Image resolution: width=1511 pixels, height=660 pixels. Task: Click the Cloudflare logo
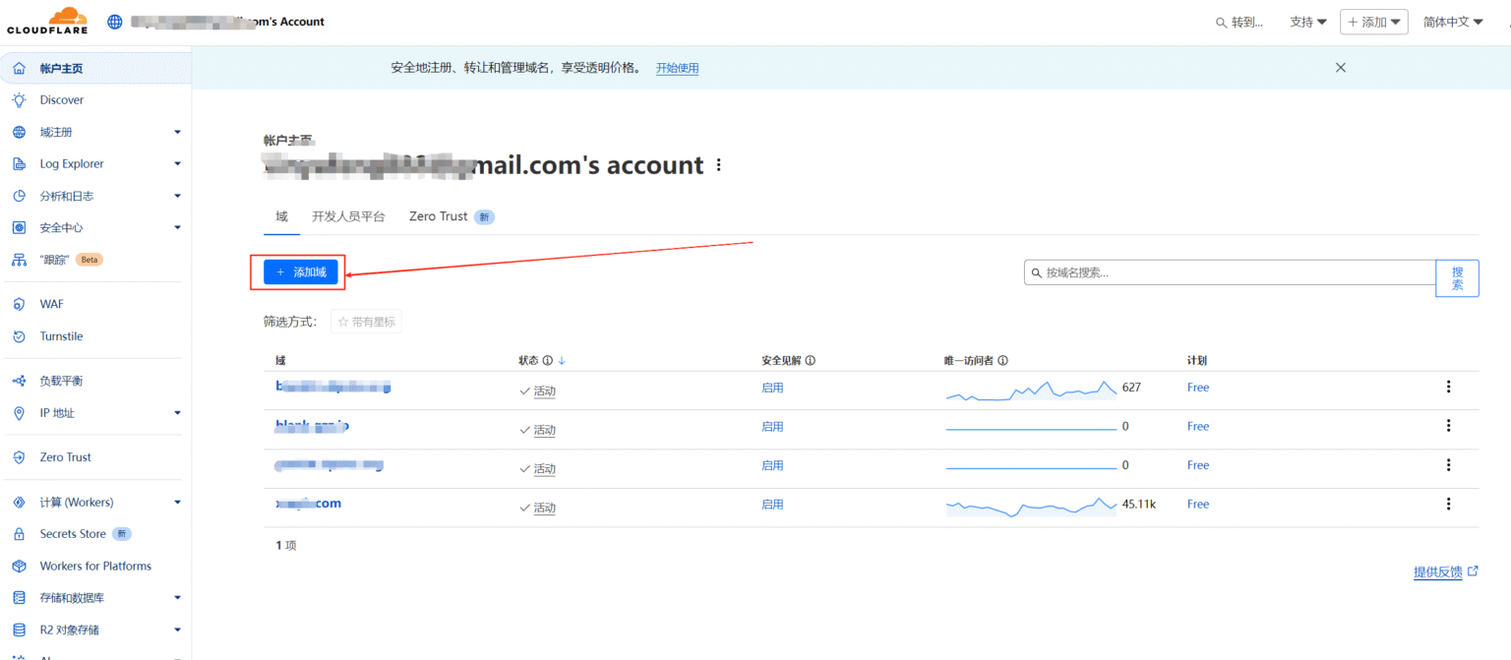(x=47, y=21)
